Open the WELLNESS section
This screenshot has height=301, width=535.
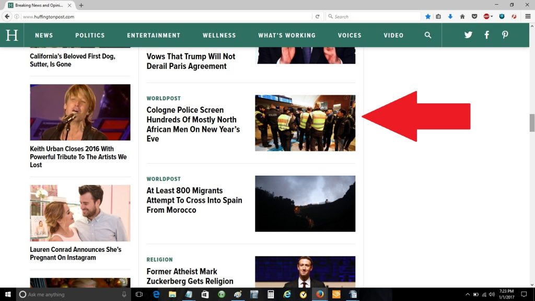pyautogui.click(x=219, y=35)
